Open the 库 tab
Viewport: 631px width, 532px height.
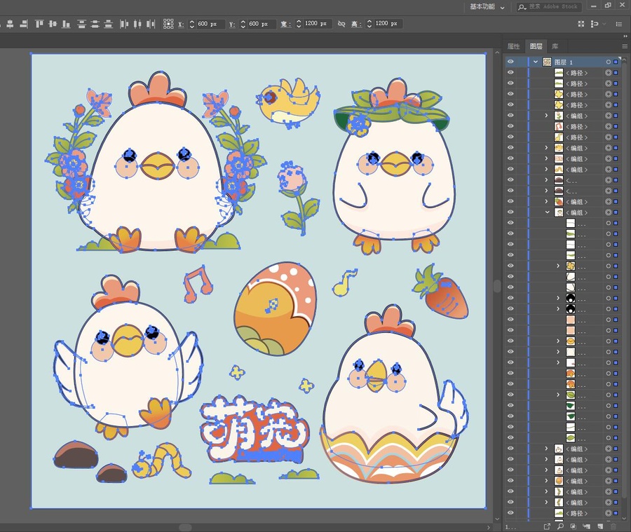[555, 46]
